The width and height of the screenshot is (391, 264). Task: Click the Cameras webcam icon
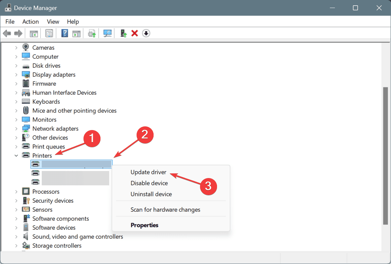[x=26, y=47]
